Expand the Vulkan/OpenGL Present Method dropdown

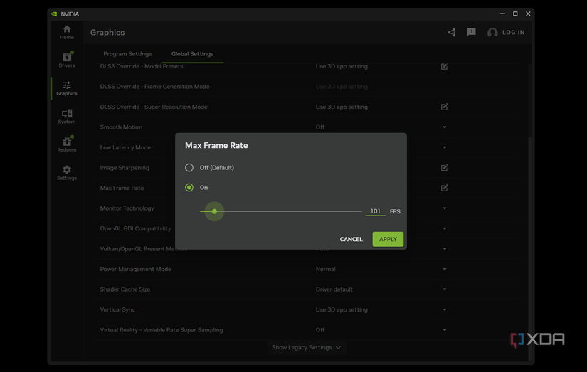445,248
